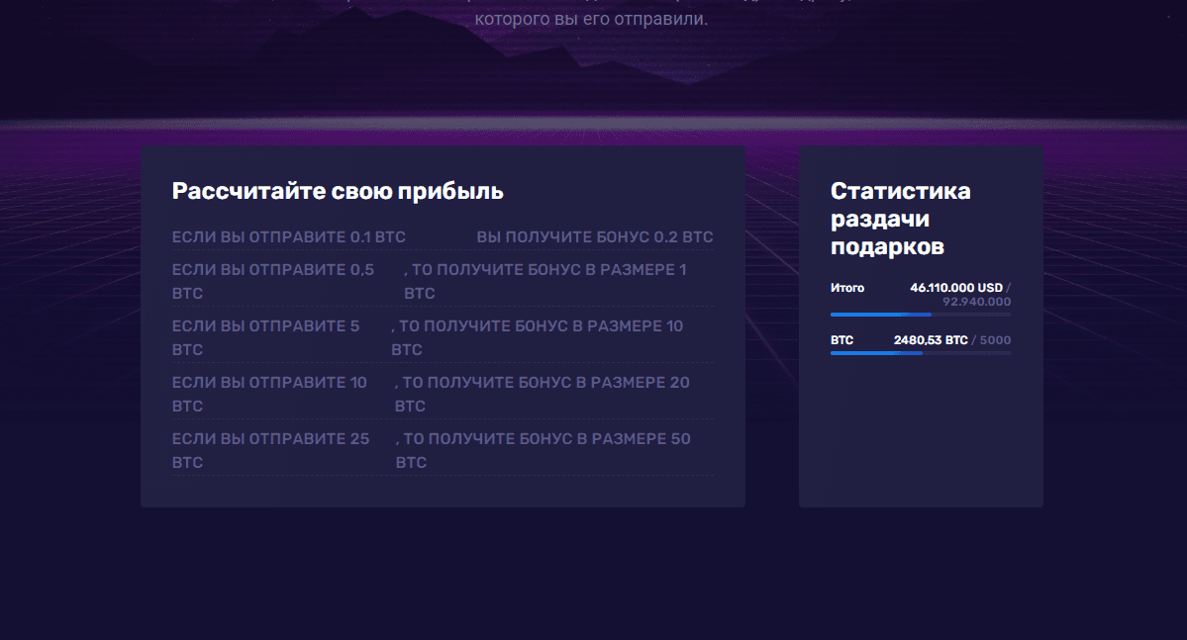Click the bonus 'В РАЗМЕРЕ 1 BTC' text

[x=544, y=281]
